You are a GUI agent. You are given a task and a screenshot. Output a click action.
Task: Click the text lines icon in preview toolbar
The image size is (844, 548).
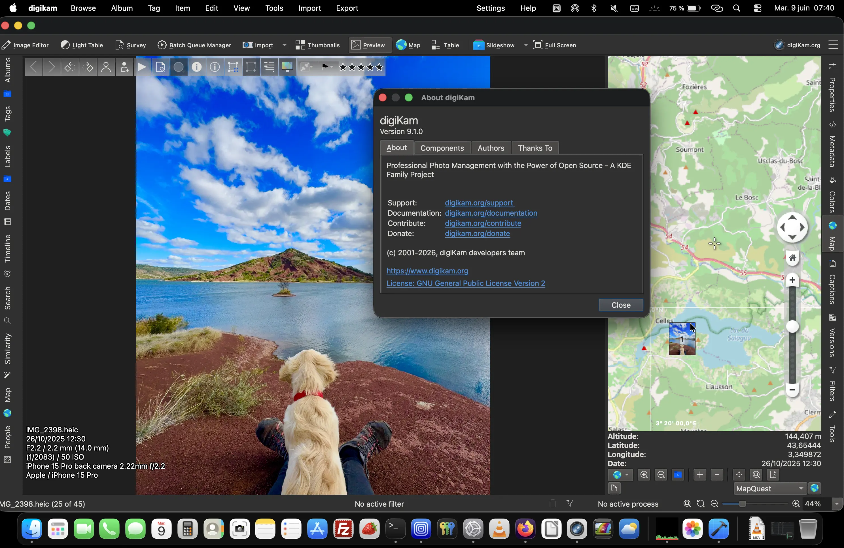point(269,67)
